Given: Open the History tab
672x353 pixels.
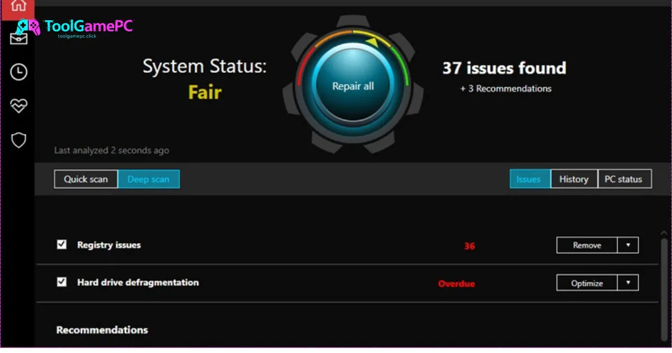Looking at the screenshot, I should click(574, 179).
